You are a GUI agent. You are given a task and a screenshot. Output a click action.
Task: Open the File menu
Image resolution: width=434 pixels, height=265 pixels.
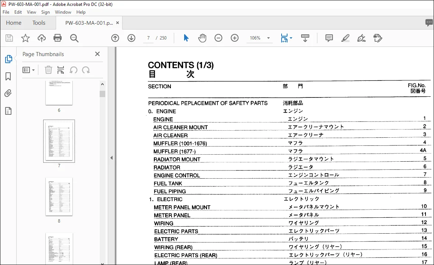point(6,12)
